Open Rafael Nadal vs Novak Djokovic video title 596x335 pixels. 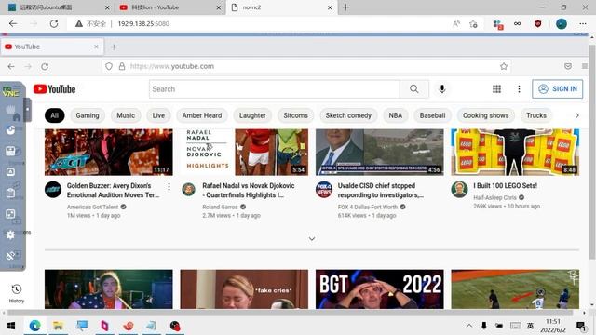pyautogui.click(x=249, y=190)
